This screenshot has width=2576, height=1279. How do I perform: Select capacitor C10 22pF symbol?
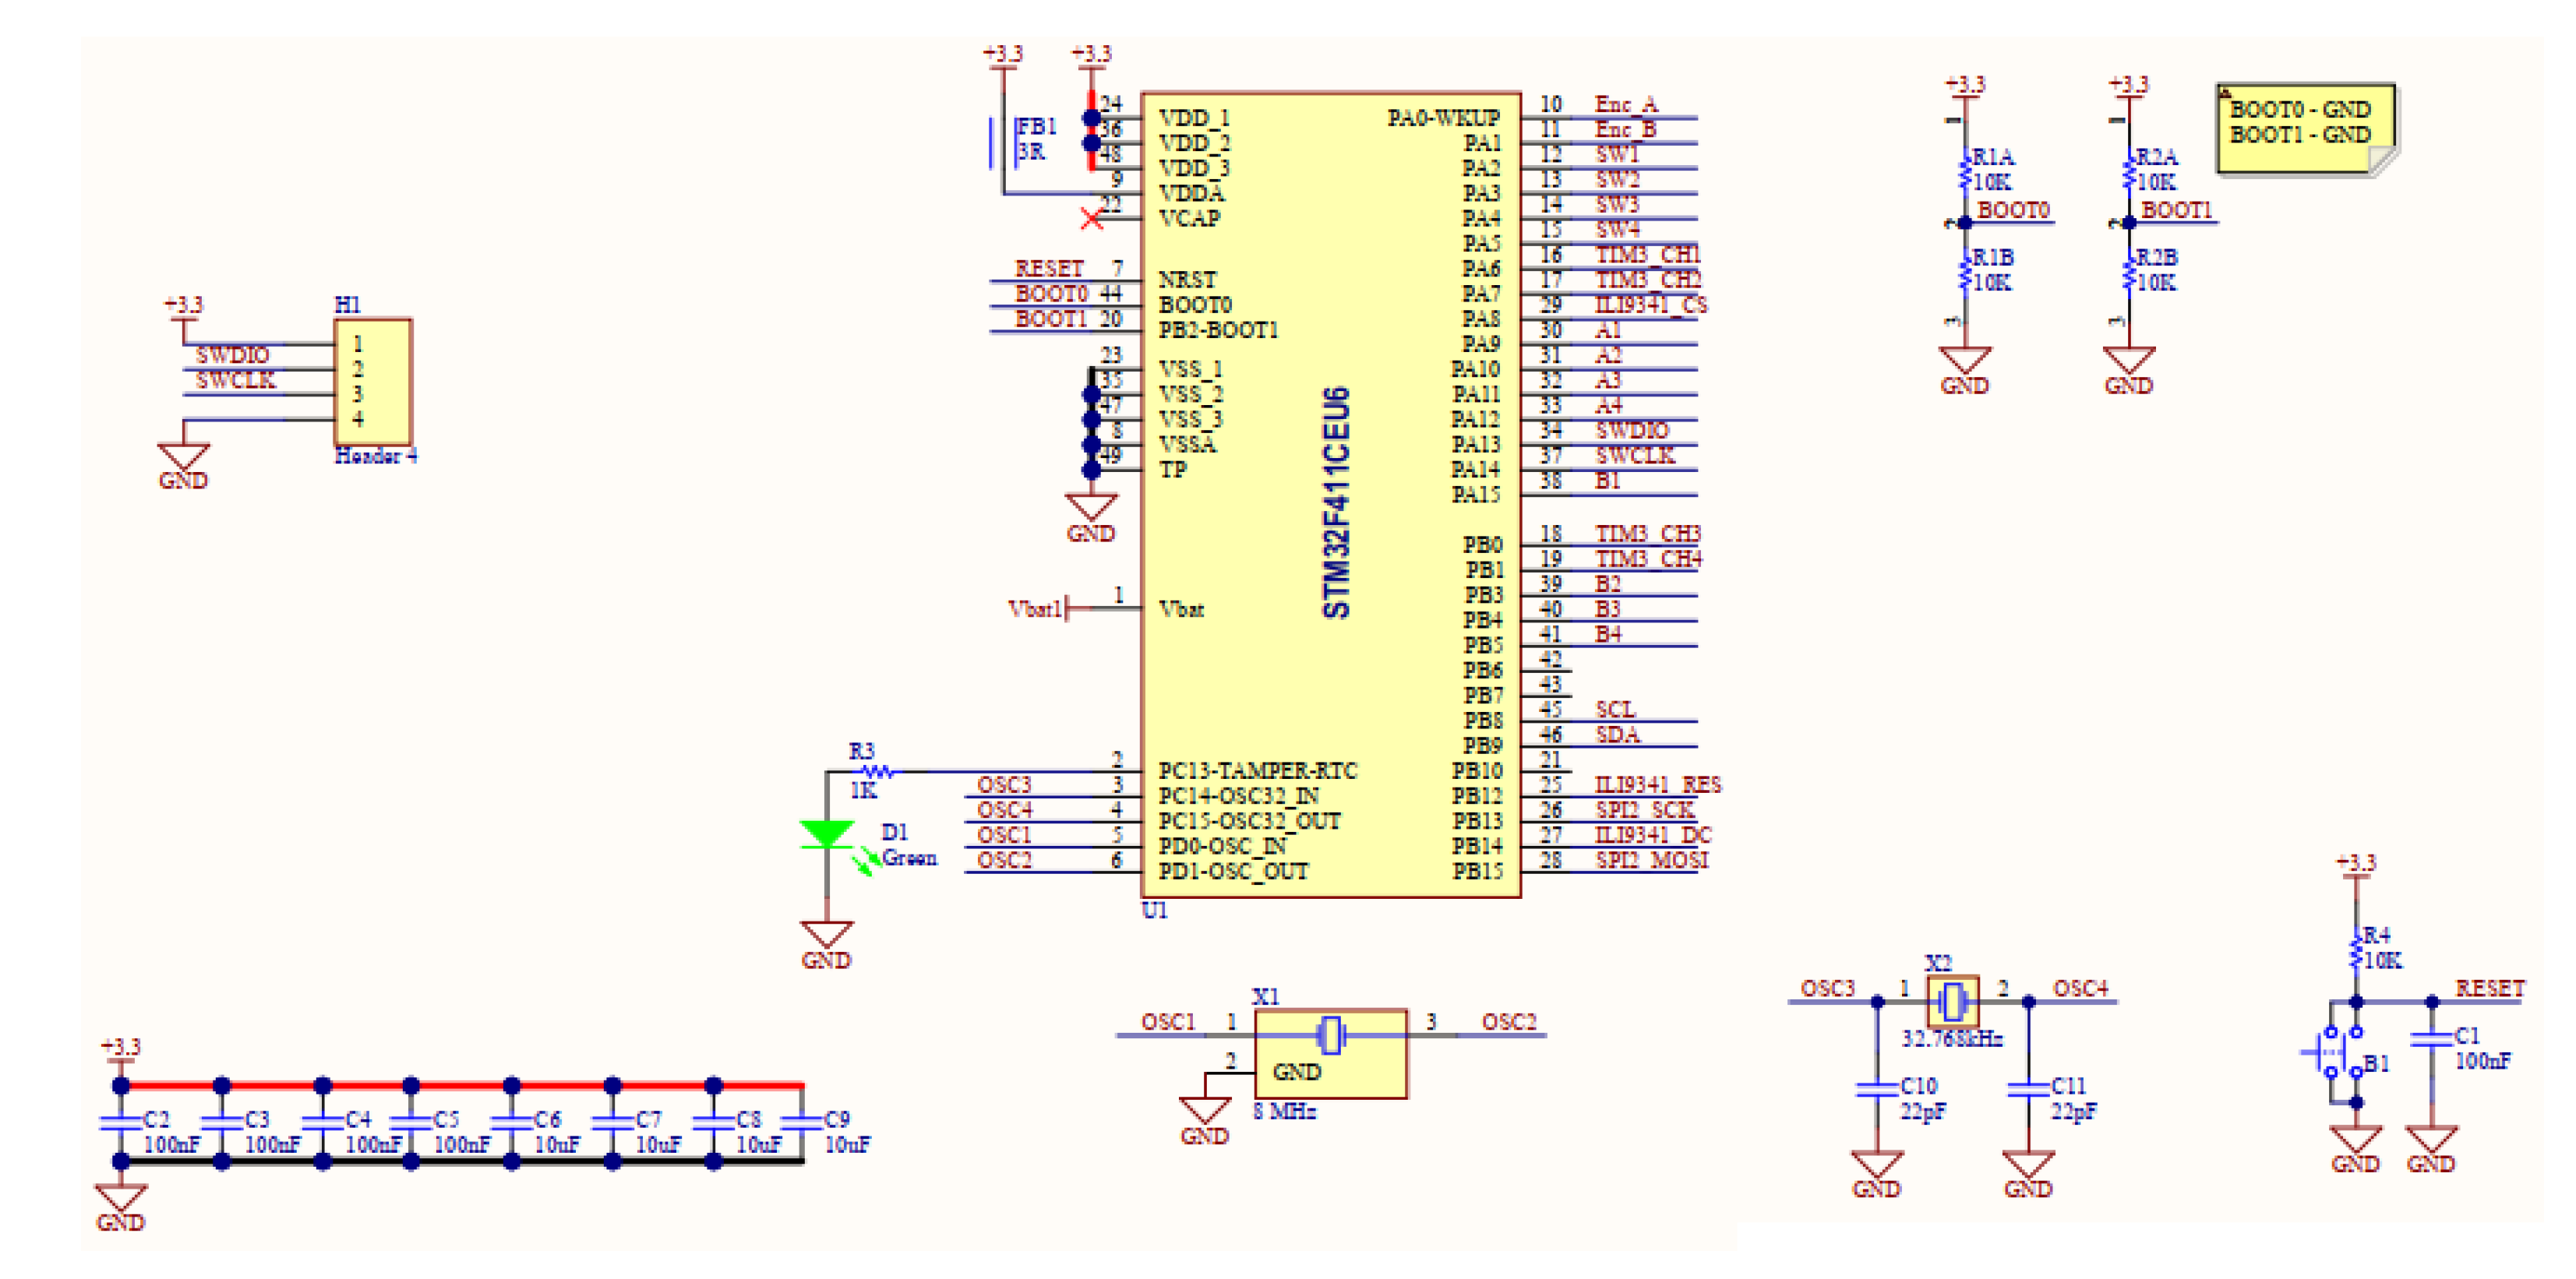(1877, 1088)
